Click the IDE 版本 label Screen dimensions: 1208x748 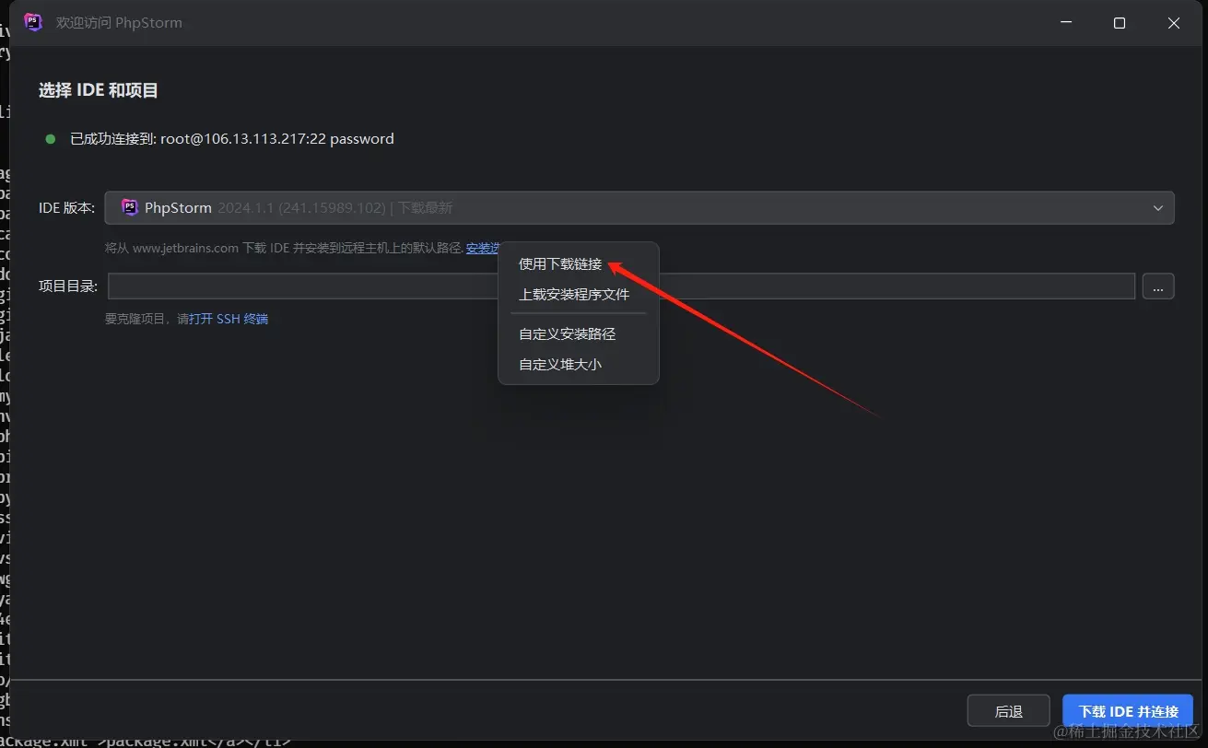(x=66, y=207)
